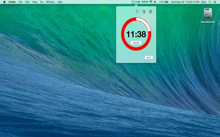
Task: Quit the timer app
Action: (x=149, y=58)
